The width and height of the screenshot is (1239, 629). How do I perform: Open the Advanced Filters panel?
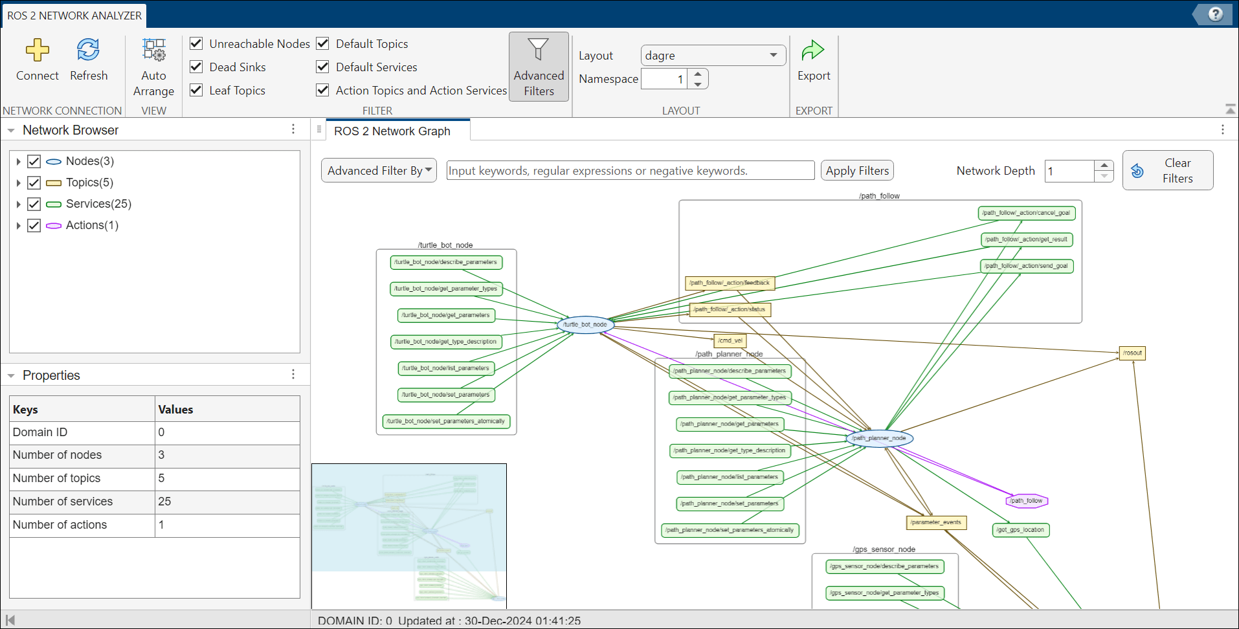539,67
